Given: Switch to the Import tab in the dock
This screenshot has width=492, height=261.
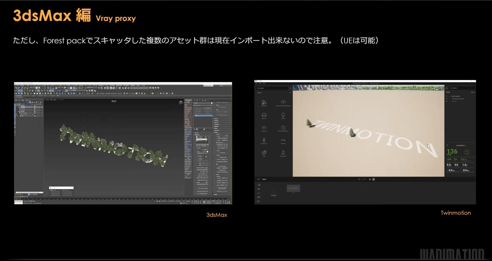Looking at the screenshot, I should pyautogui.click(x=264, y=179).
